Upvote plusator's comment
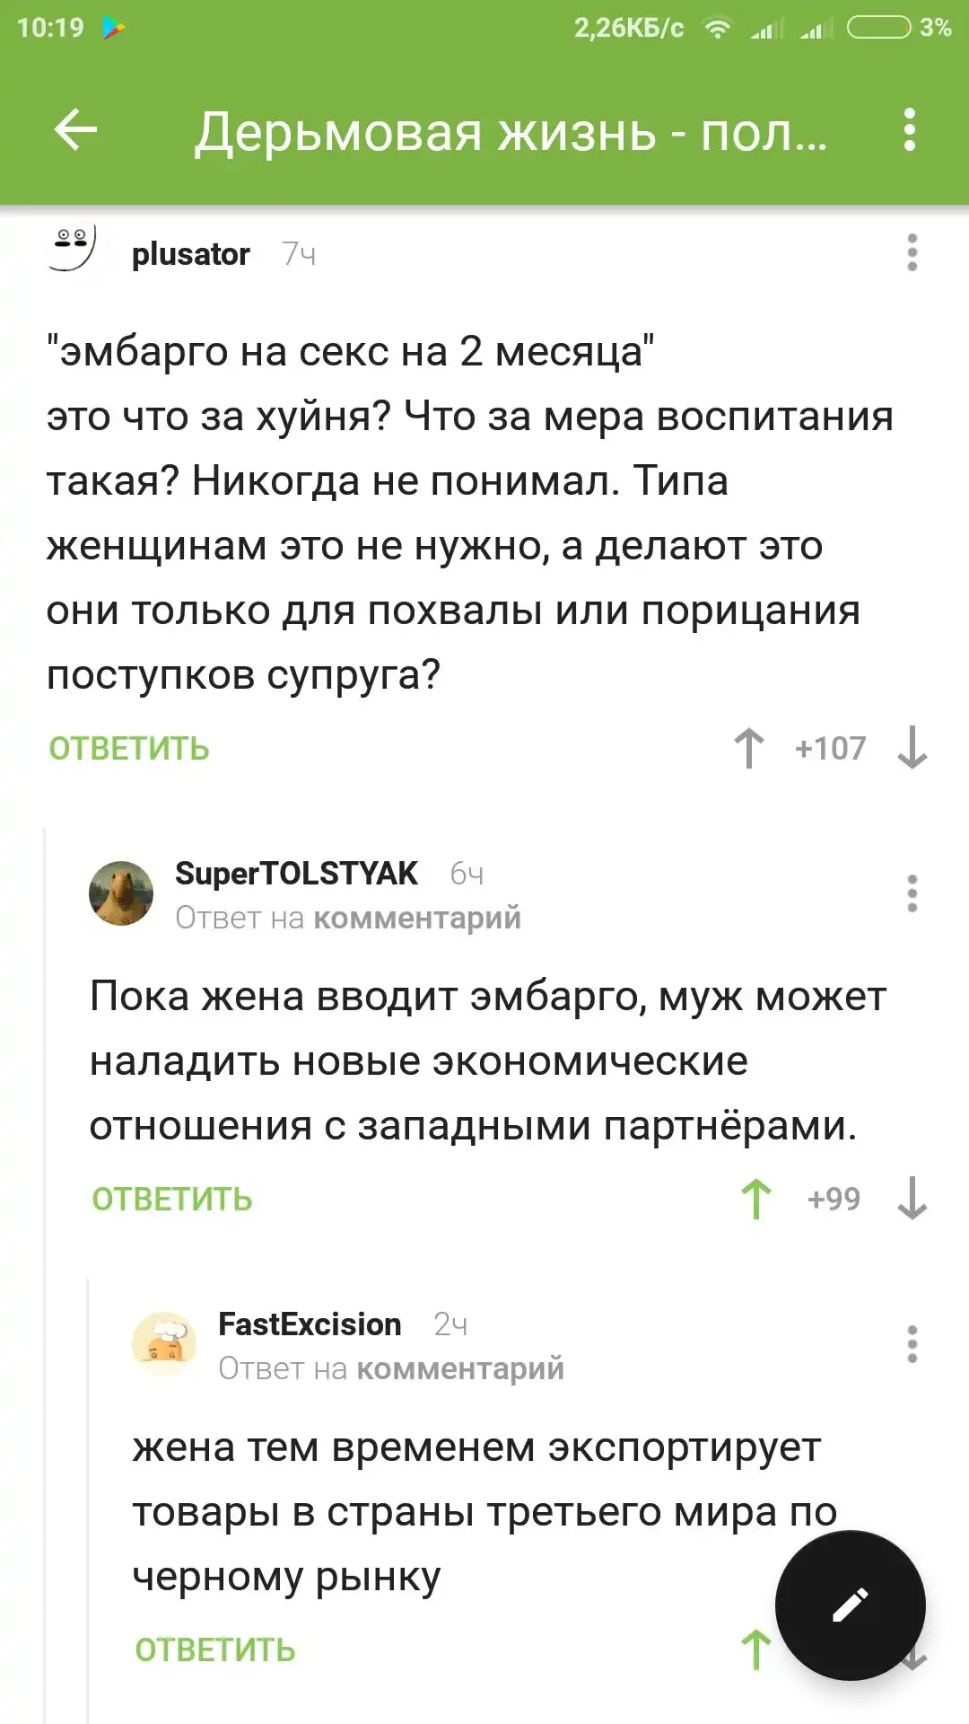This screenshot has width=969, height=1724. point(749,748)
